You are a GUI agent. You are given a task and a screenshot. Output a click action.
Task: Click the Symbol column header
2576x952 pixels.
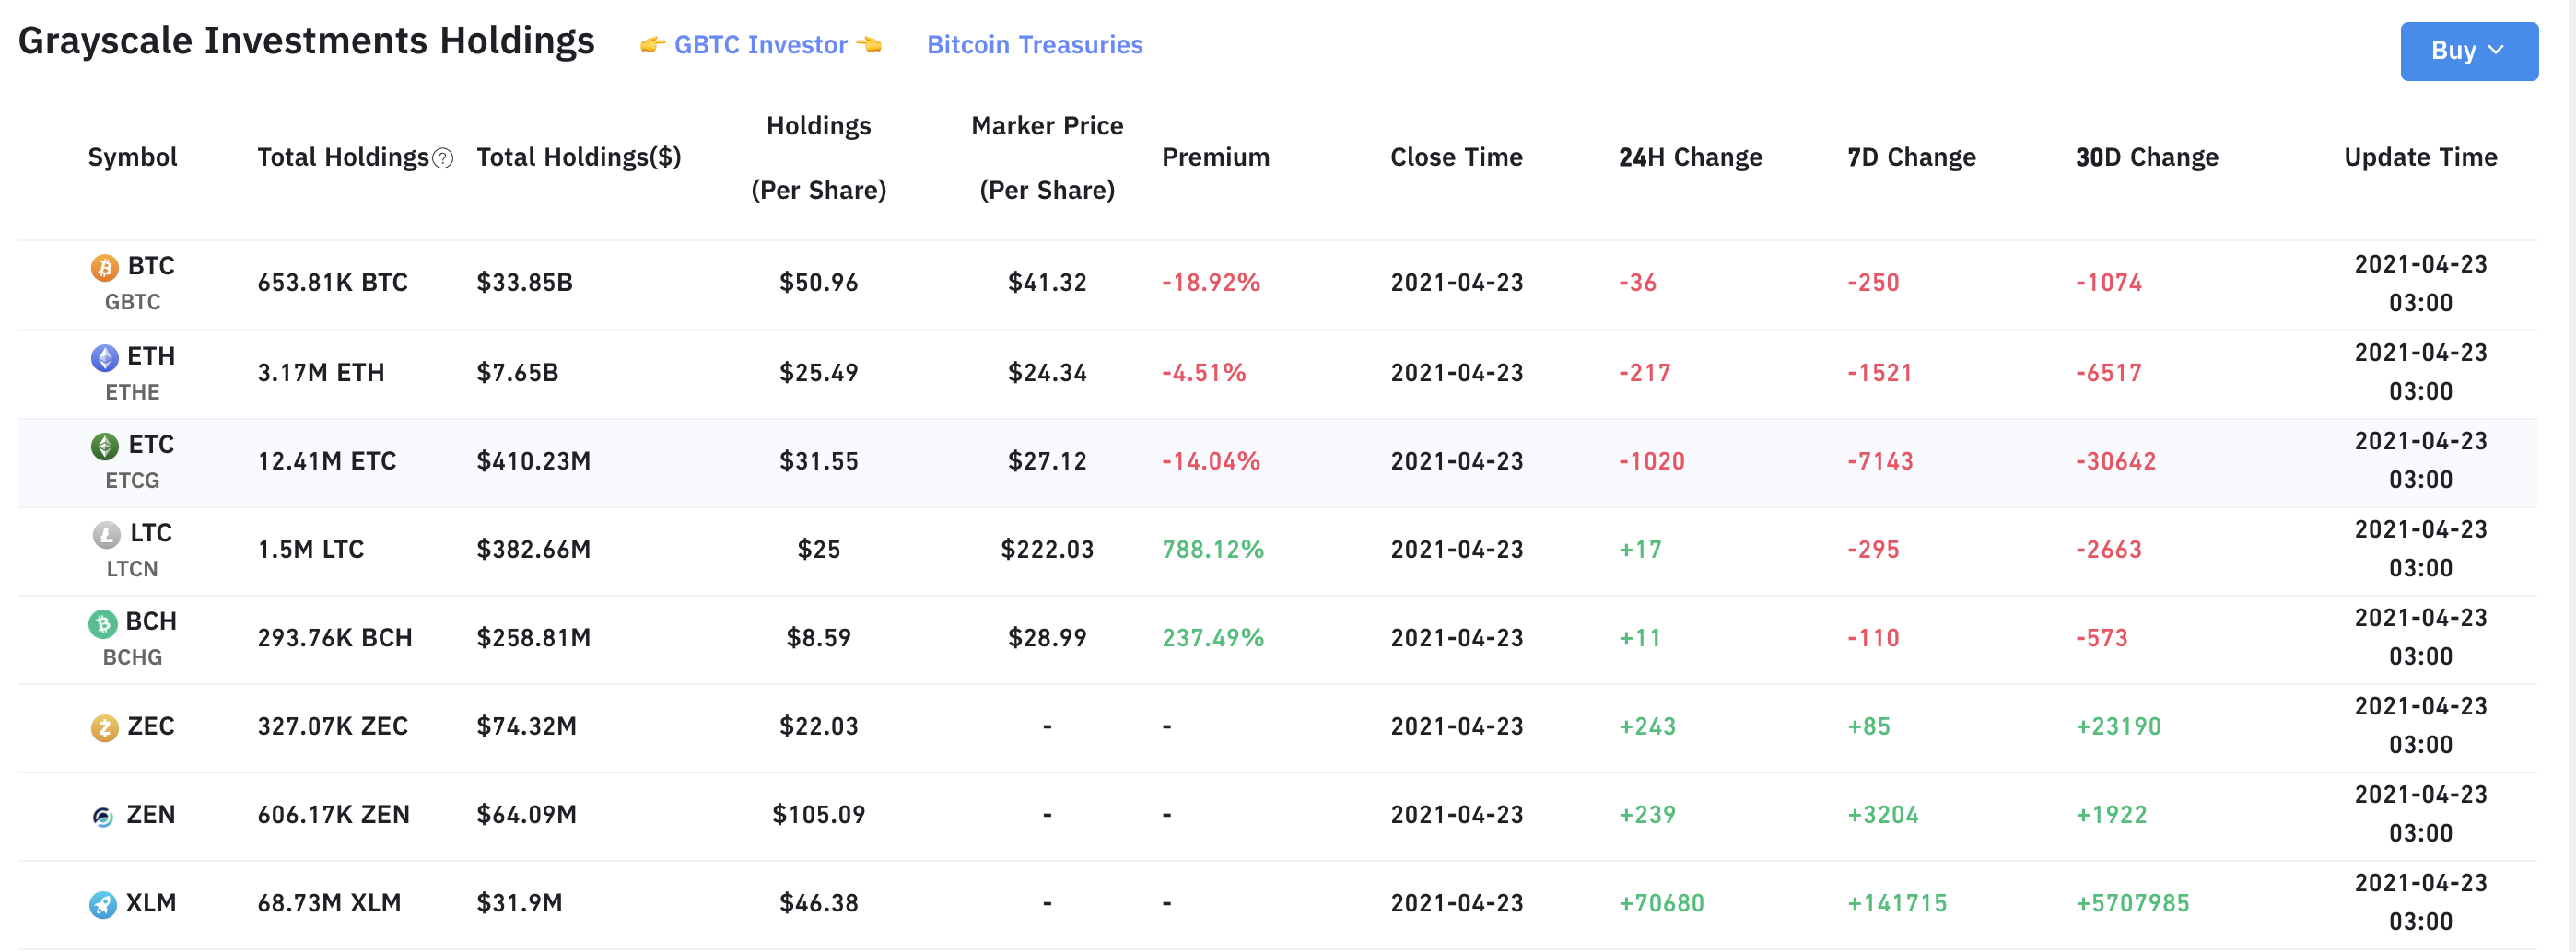point(133,157)
